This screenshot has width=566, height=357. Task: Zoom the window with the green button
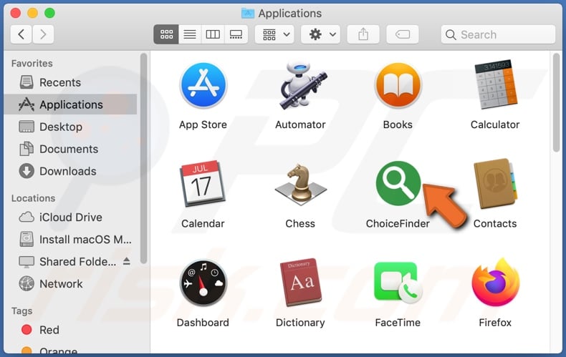tap(50, 14)
